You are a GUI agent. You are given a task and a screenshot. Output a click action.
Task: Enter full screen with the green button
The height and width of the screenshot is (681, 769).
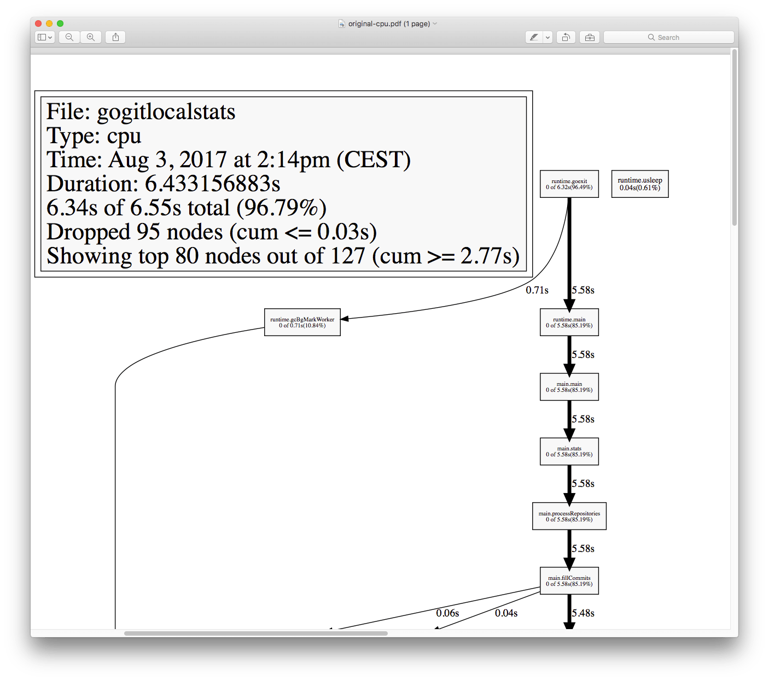tap(60, 24)
